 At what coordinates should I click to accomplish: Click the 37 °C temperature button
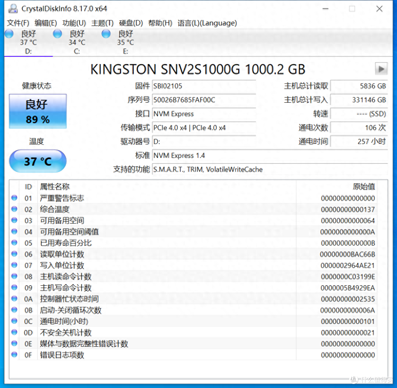point(38,161)
